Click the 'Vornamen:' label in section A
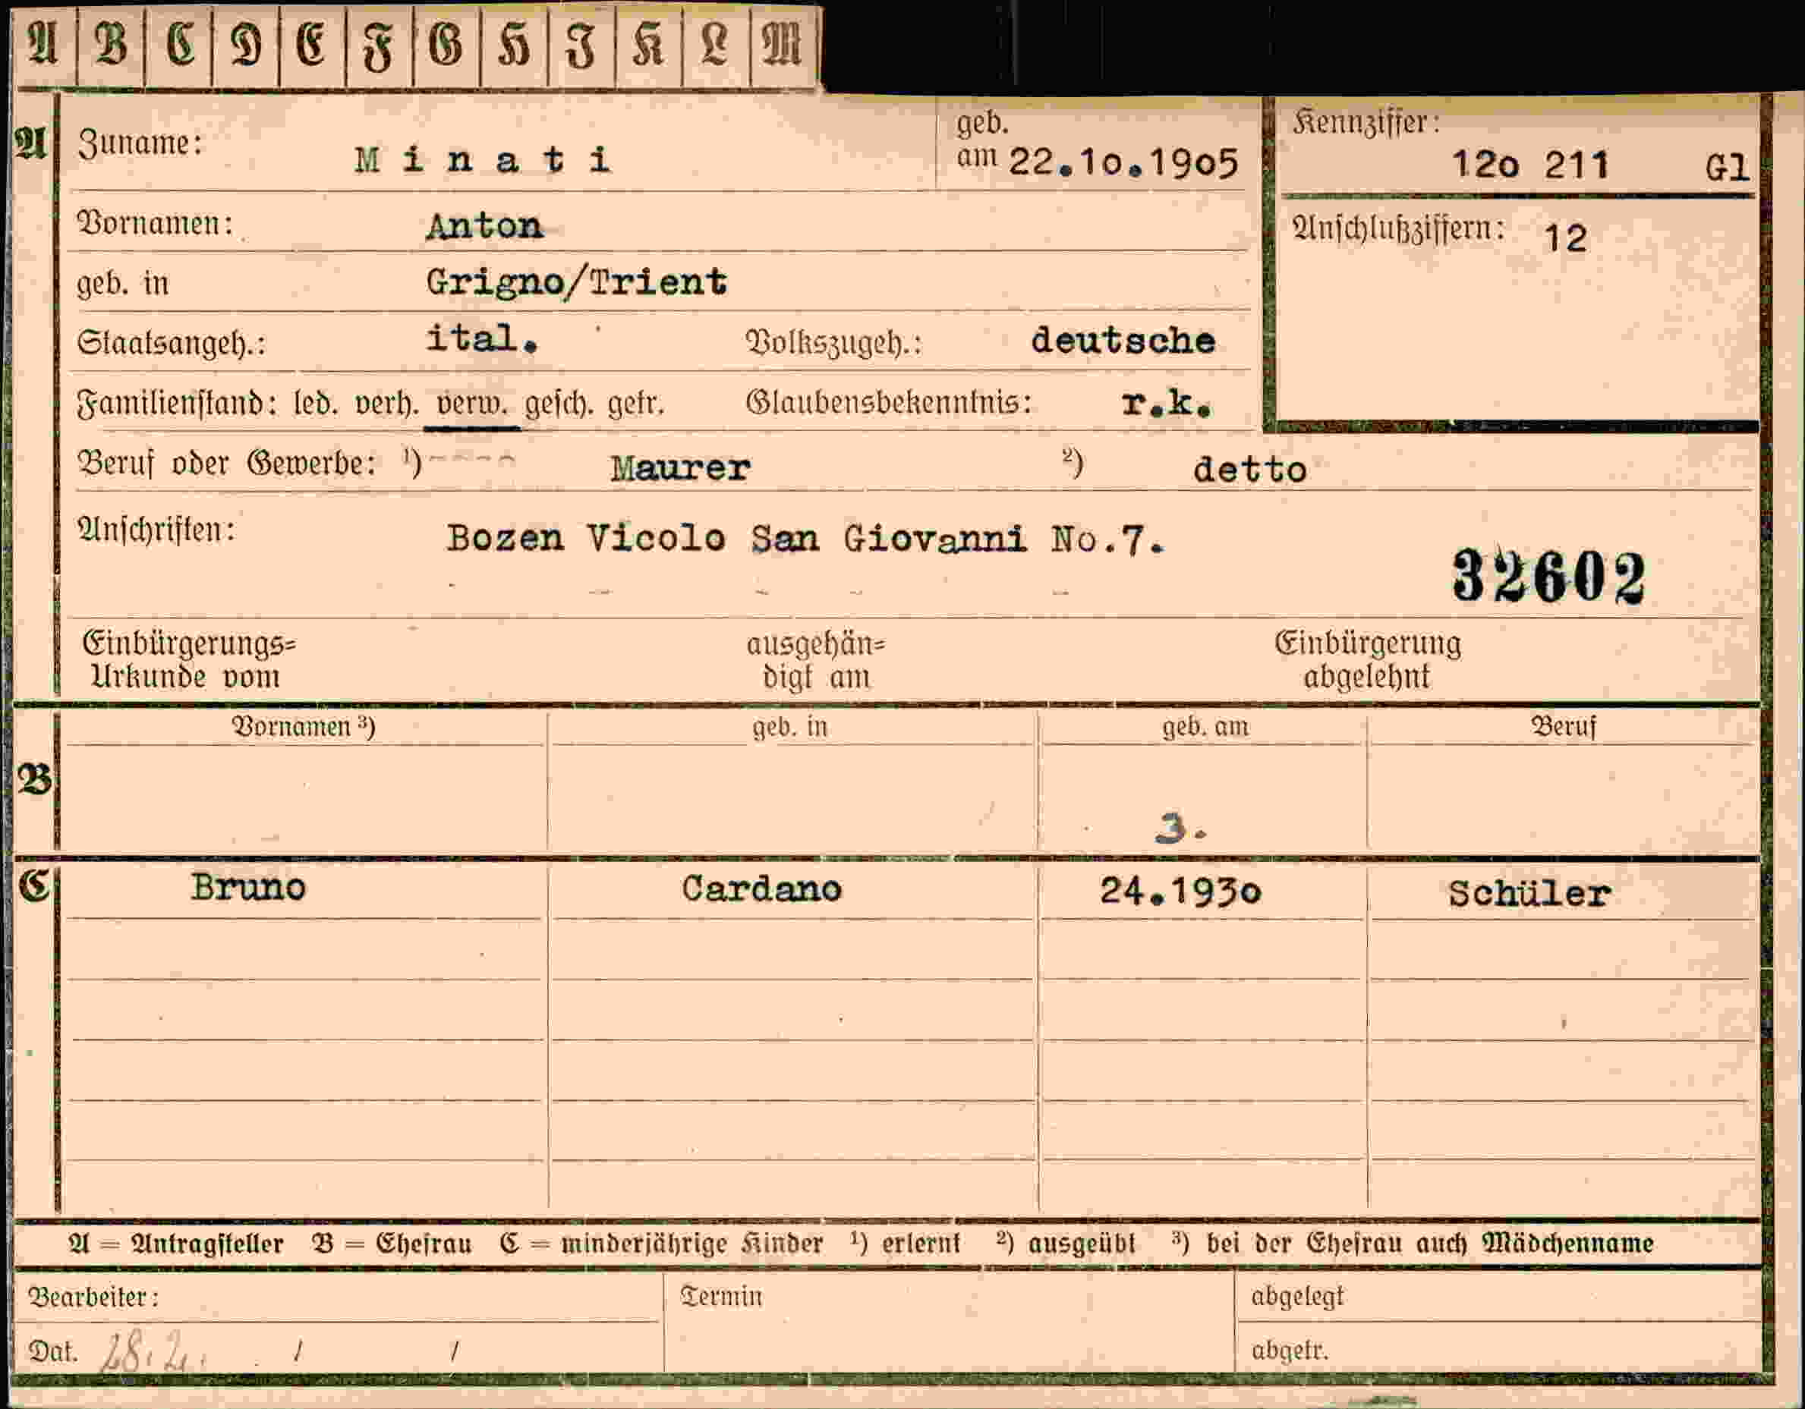This screenshot has width=1805, height=1409. tap(155, 224)
